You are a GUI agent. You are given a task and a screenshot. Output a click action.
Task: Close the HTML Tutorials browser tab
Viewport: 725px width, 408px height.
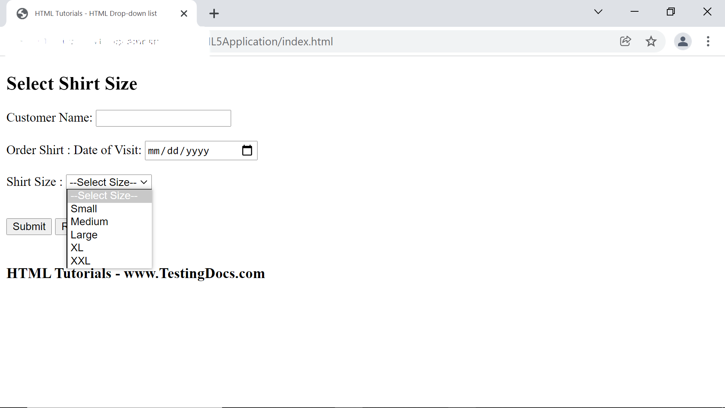click(x=184, y=14)
